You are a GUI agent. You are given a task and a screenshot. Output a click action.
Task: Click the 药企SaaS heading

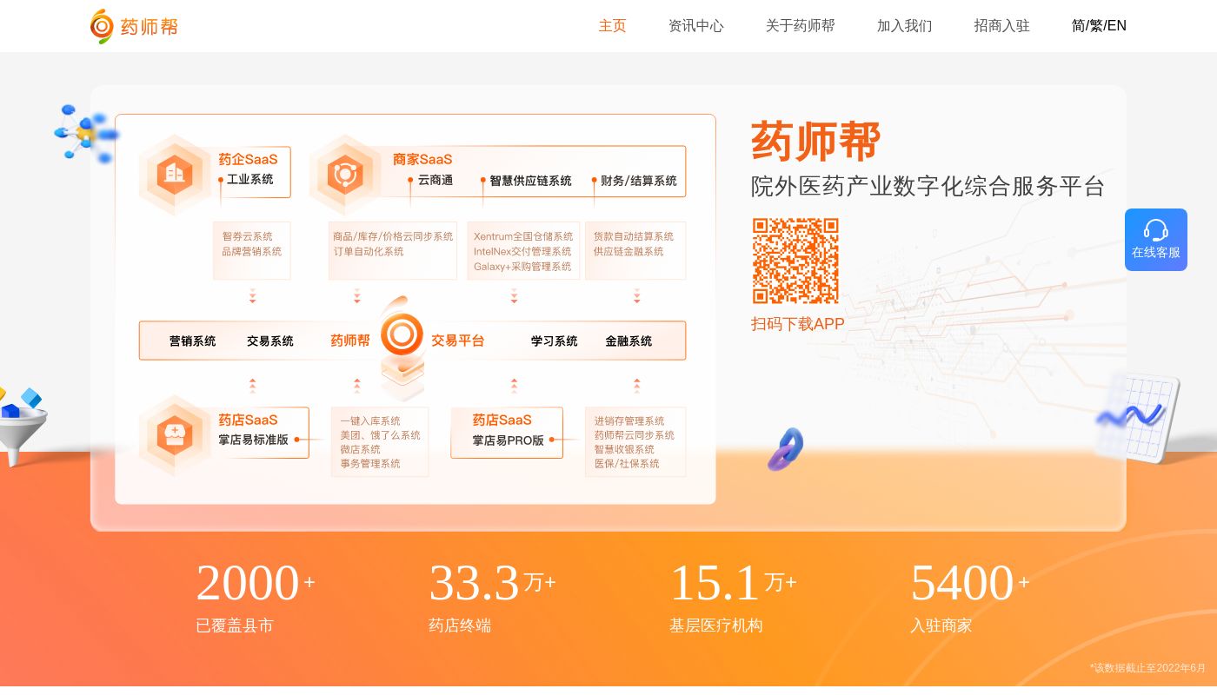tap(248, 159)
